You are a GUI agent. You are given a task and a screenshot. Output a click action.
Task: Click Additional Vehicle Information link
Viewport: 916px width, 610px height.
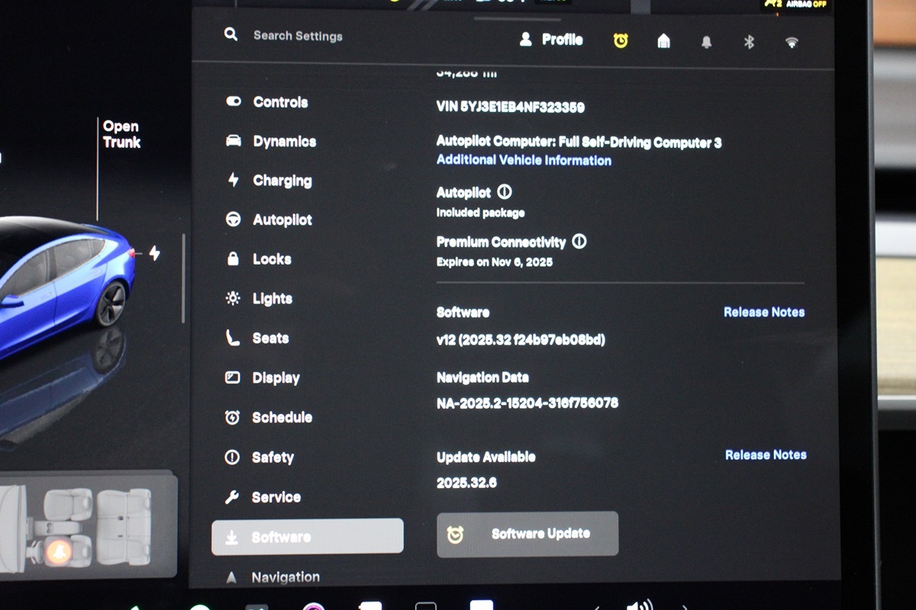524,160
